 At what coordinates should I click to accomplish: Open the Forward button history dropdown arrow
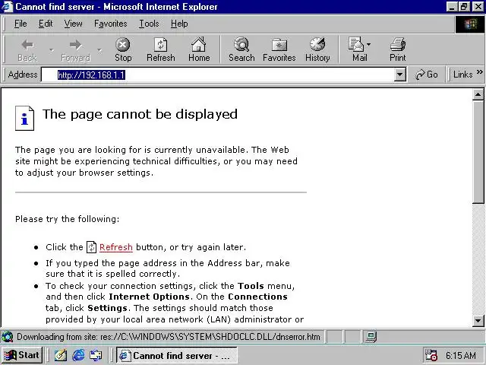(x=99, y=49)
